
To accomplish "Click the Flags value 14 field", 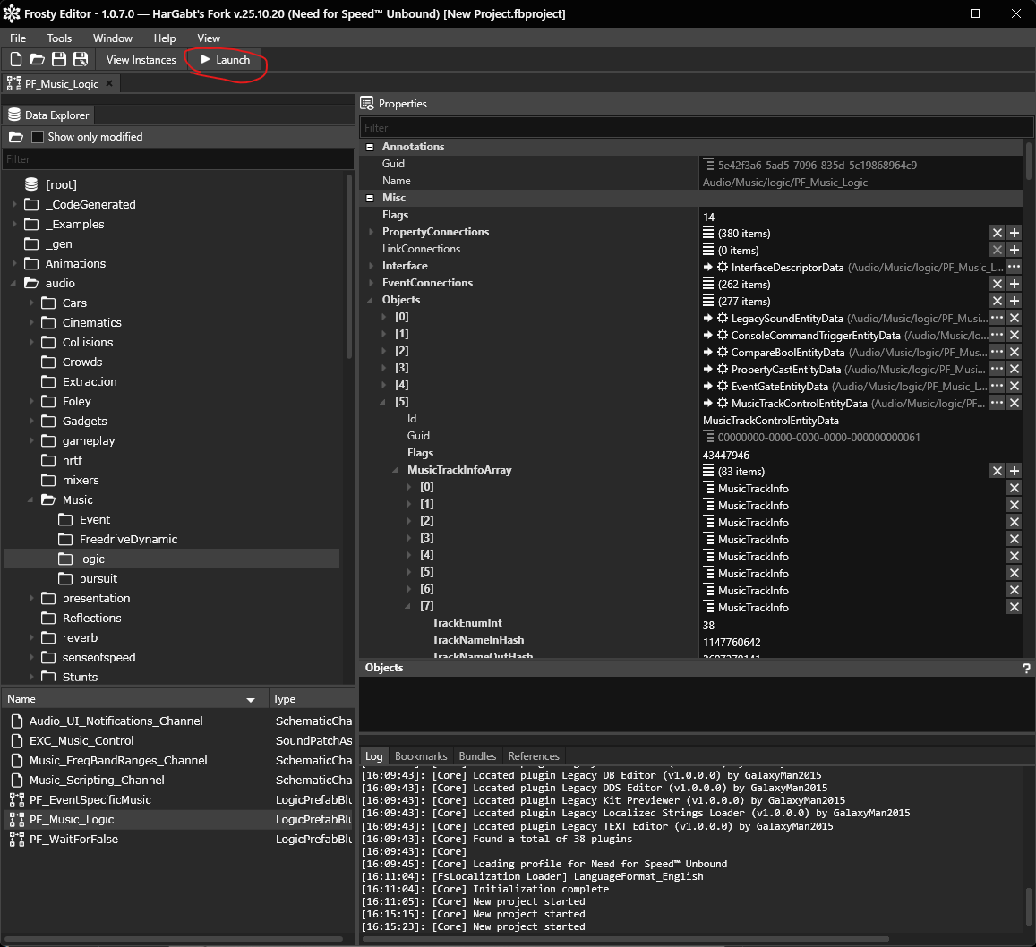I will 860,217.
